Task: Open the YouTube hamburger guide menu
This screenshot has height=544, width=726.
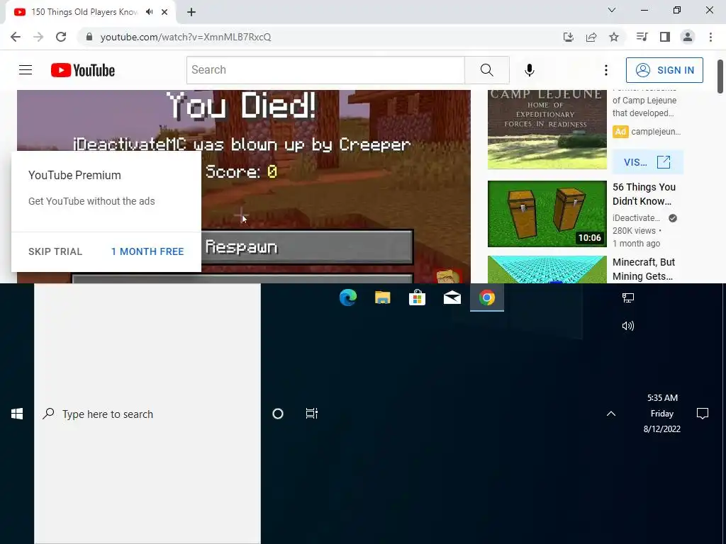Action: click(x=26, y=70)
